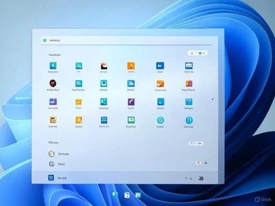Screen dimensions: 275x206
Task: Launch the blue tile with small white shape
Action: coord(161,102)
